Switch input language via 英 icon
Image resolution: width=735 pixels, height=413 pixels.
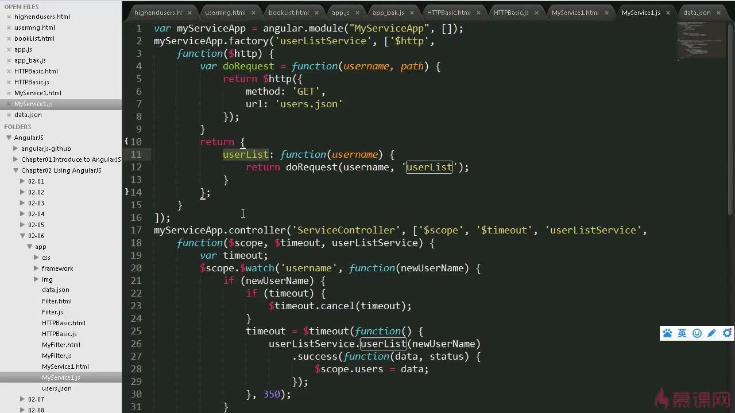click(682, 333)
